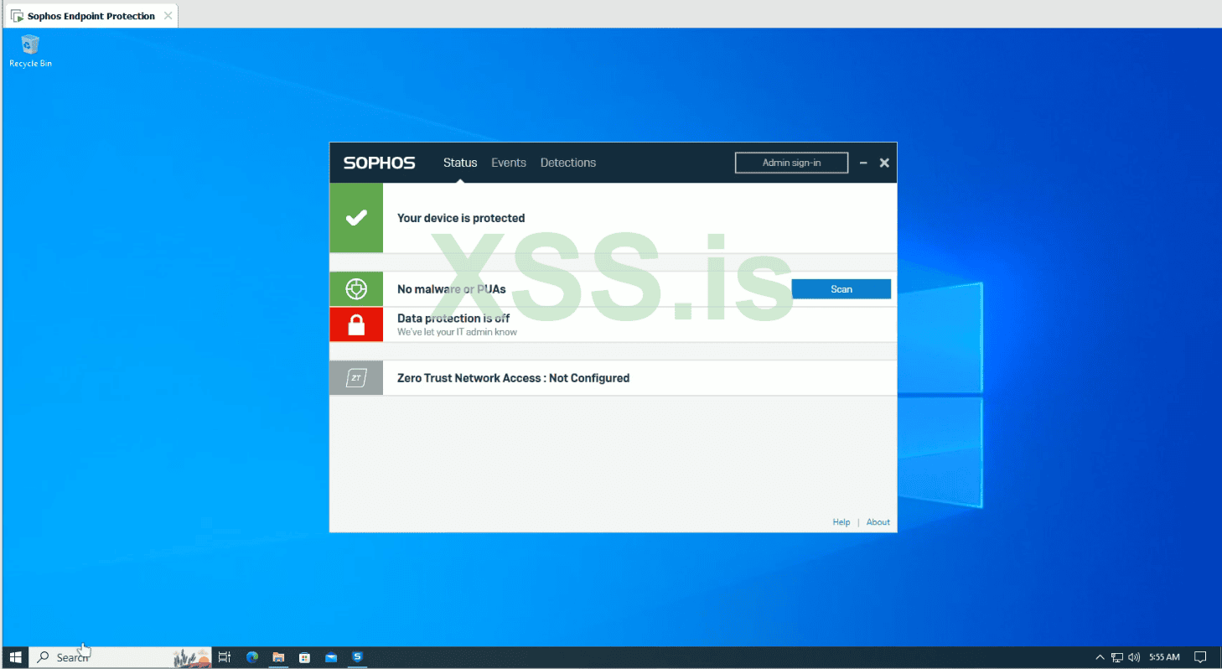Open the Mail app from the taskbar

(331, 657)
